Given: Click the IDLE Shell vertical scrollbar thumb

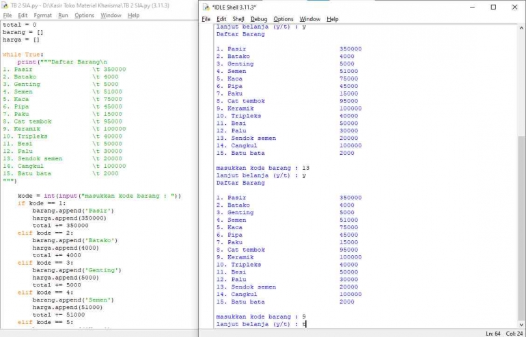Looking at the screenshot, I should (521, 226).
